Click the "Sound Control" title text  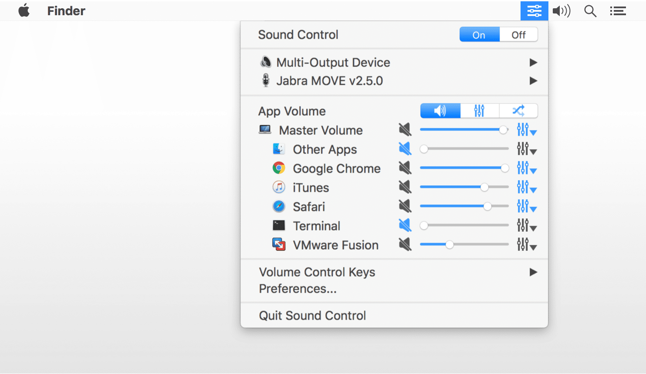pyautogui.click(x=298, y=35)
